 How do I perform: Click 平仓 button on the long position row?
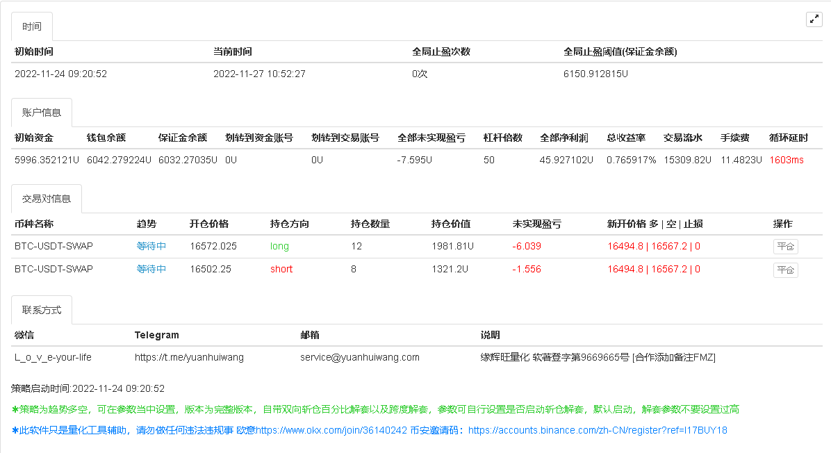(x=785, y=246)
